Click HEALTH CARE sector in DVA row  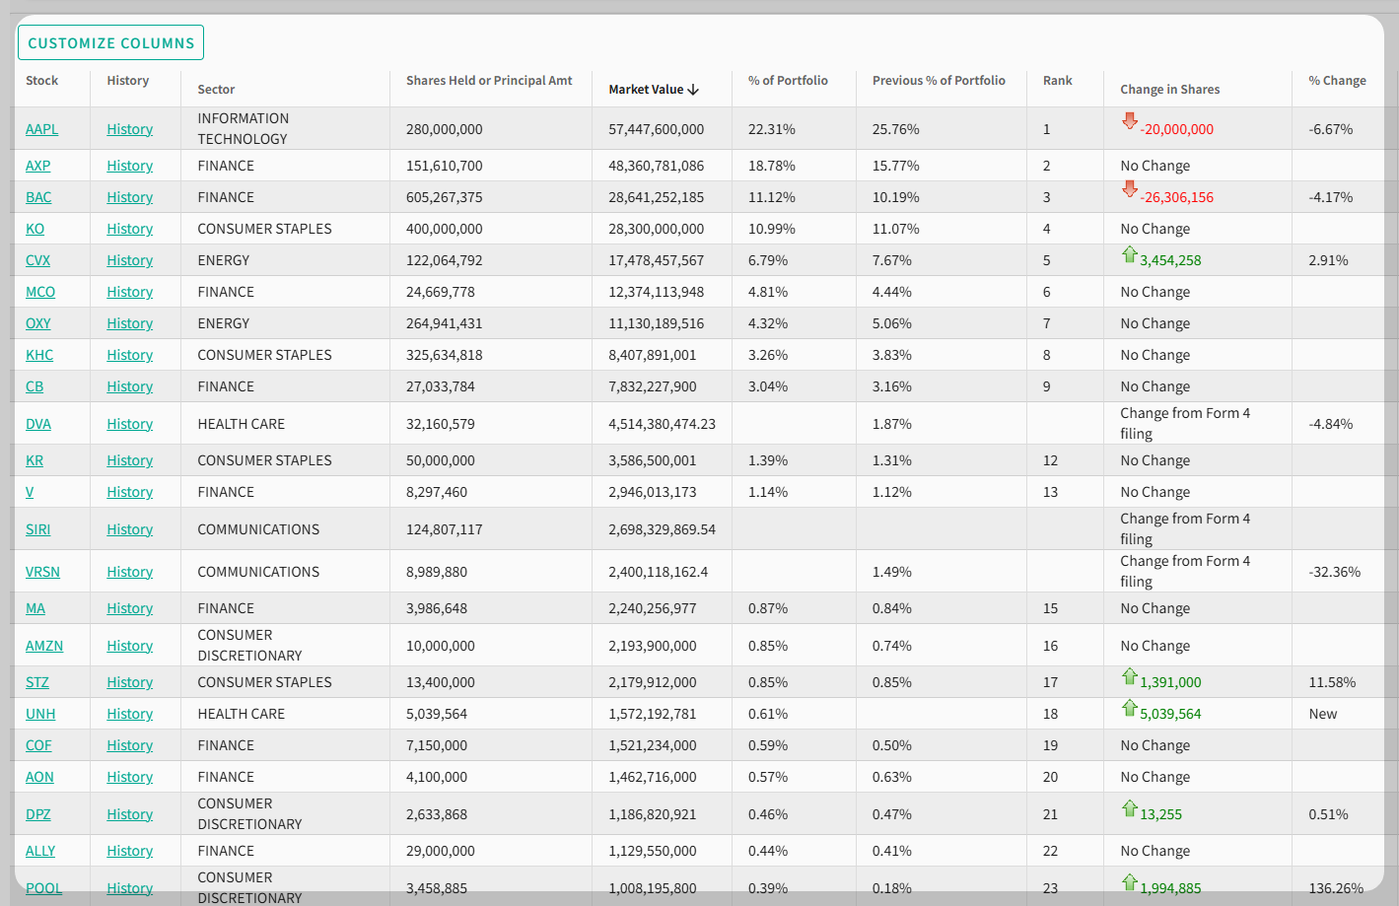click(x=242, y=424)
